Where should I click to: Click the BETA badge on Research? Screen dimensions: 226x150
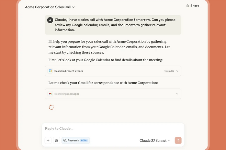click(x=84, y=140)
